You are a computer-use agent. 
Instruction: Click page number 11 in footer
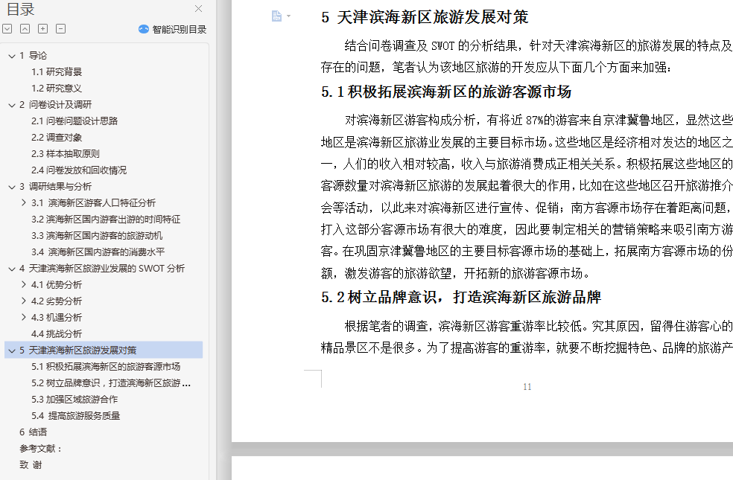click(x=527, y=387)
